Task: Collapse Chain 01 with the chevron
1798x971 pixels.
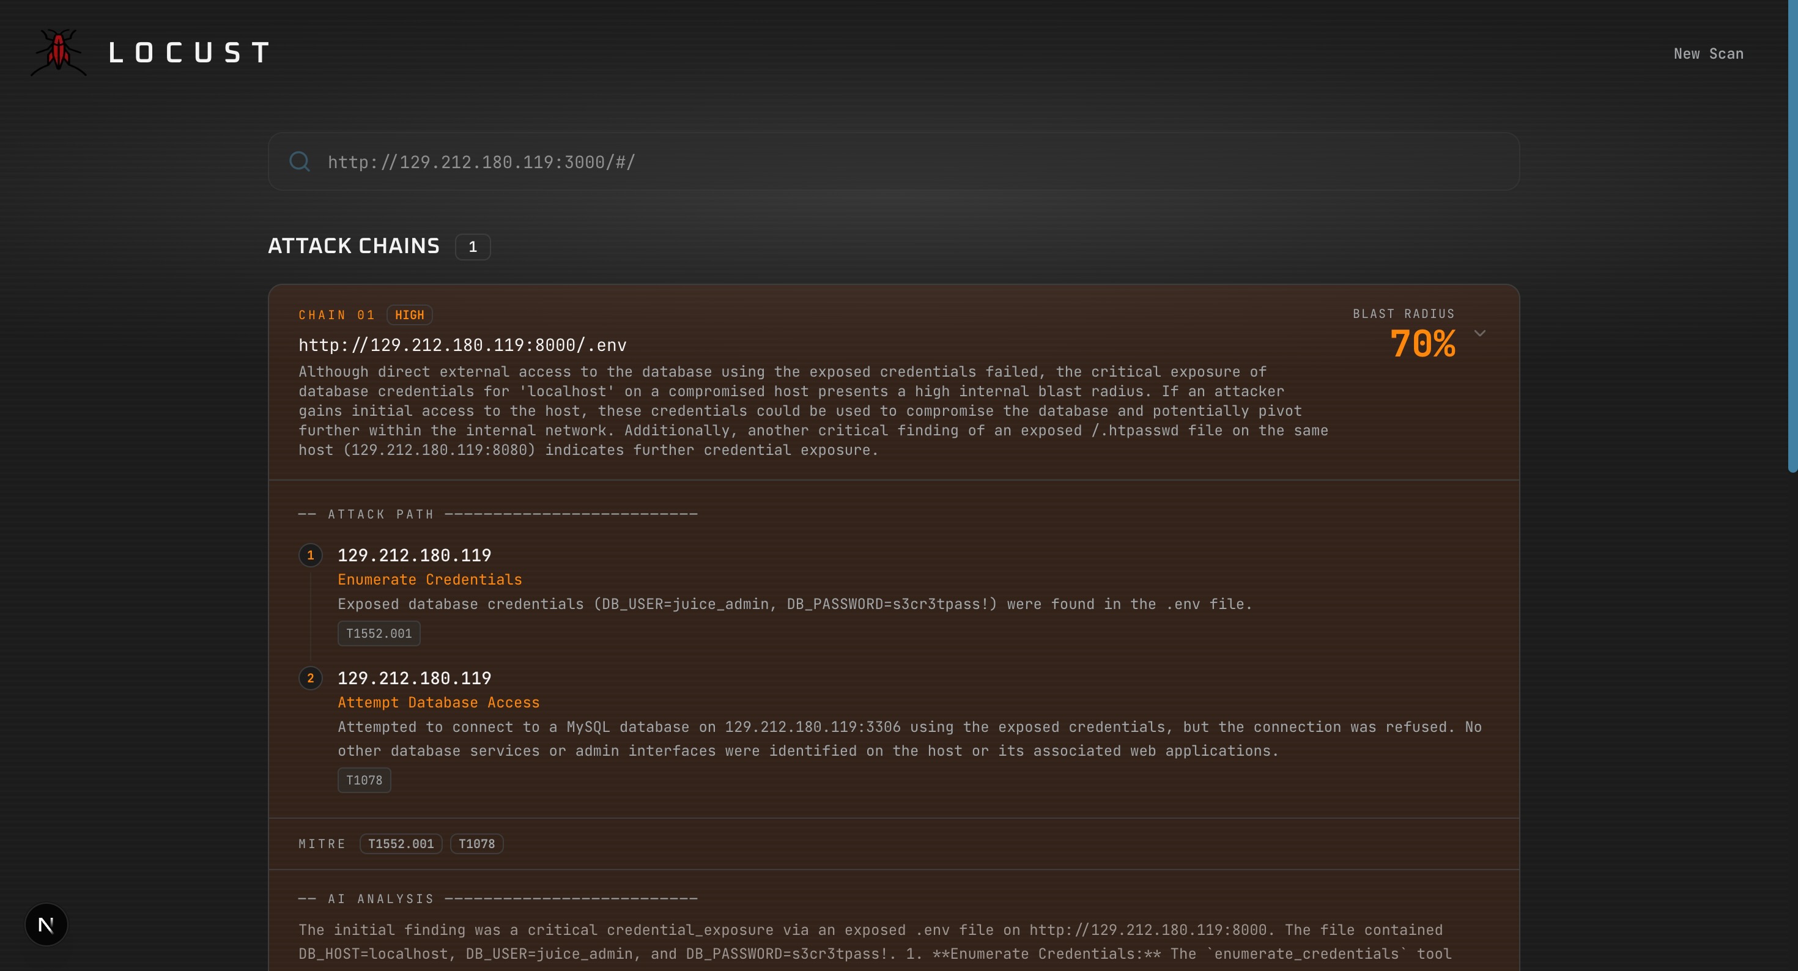Action: click(x=1480, y=334)
